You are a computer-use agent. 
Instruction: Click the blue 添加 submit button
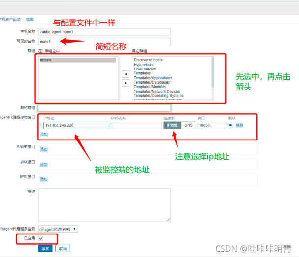45,249
